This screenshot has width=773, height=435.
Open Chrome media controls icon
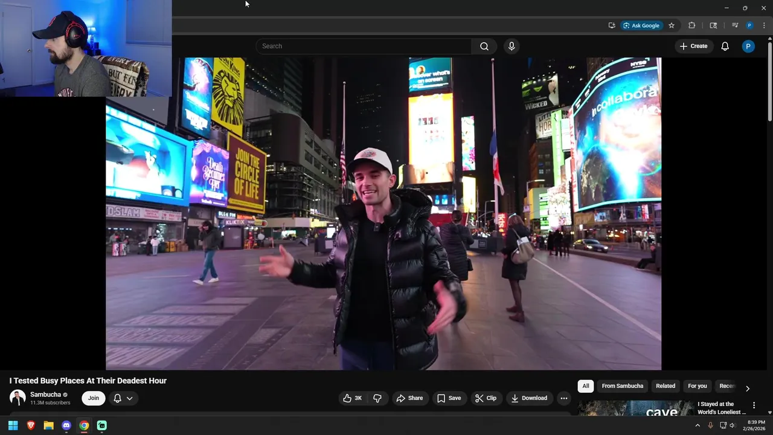pyautogui.click(x=735, y=25)
